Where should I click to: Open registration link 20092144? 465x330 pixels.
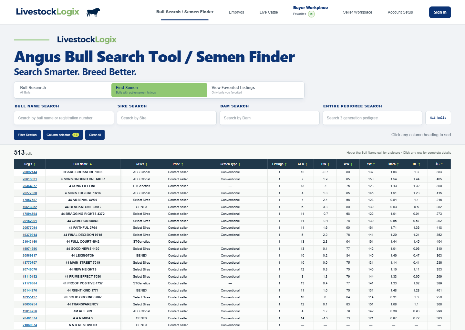tap(30, 172)
